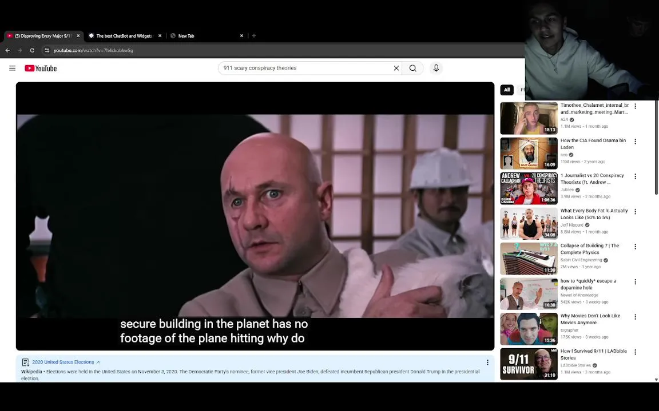
Task: Click the Building 7 11:30 thumbnail
Action: [x=529, y=259]
